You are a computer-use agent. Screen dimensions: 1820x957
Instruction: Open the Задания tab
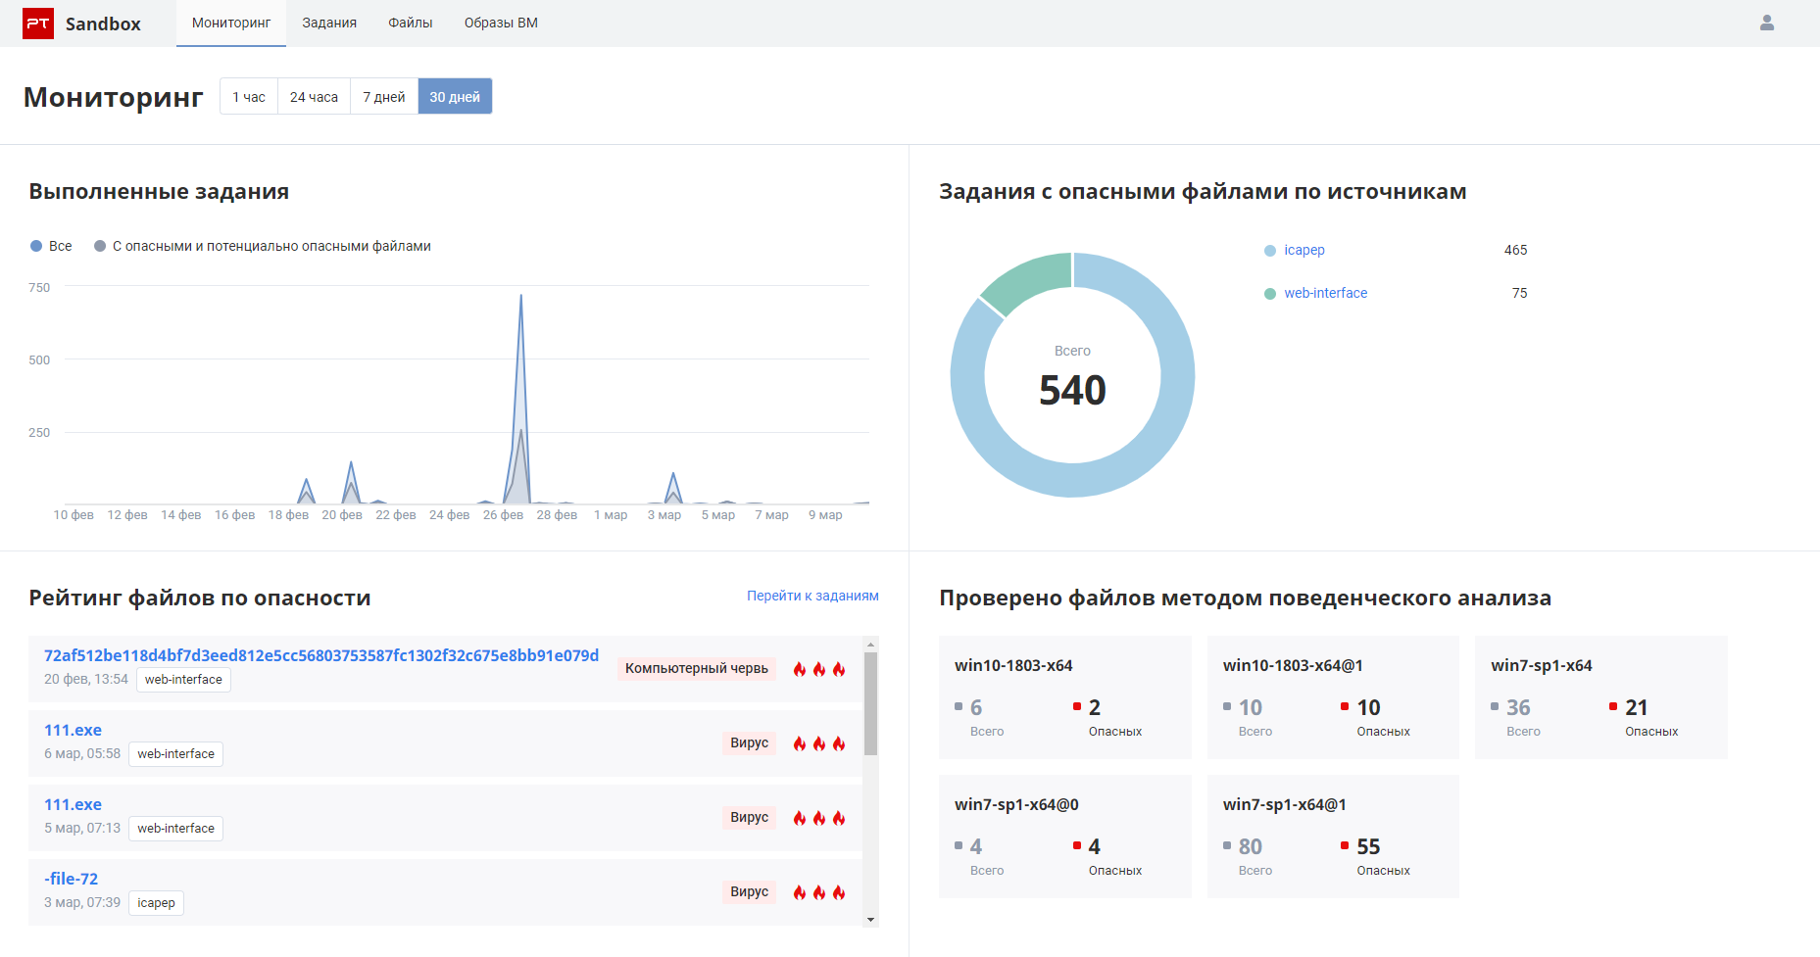pos(329,23)
